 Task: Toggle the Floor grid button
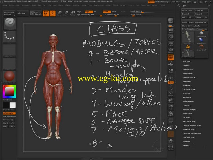pyautogui.click(x=171, y=64)
